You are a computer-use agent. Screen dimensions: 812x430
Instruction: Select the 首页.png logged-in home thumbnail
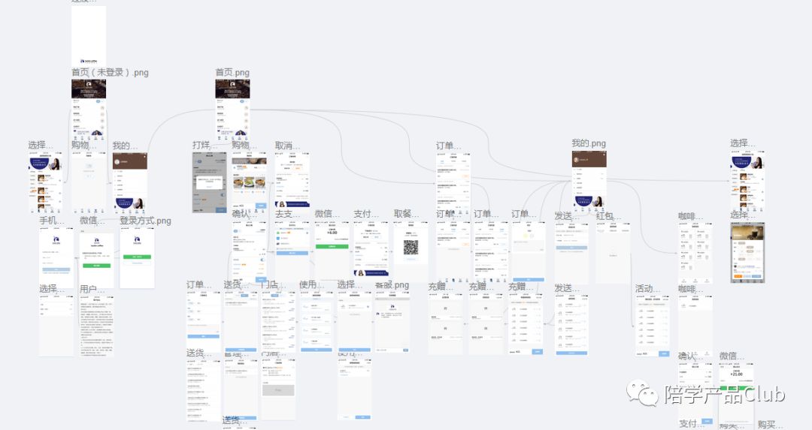pos(232,110)
